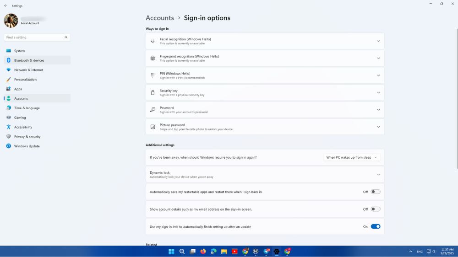Image resolution: width=458 pixels, height=257 pixels.
Task: Open the Gaming settings page
Action: [x=37, y=118]
